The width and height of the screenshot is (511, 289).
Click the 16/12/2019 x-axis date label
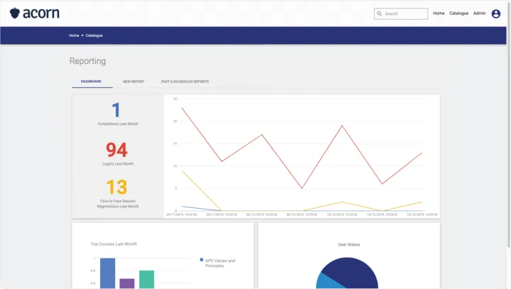[422, 214]
